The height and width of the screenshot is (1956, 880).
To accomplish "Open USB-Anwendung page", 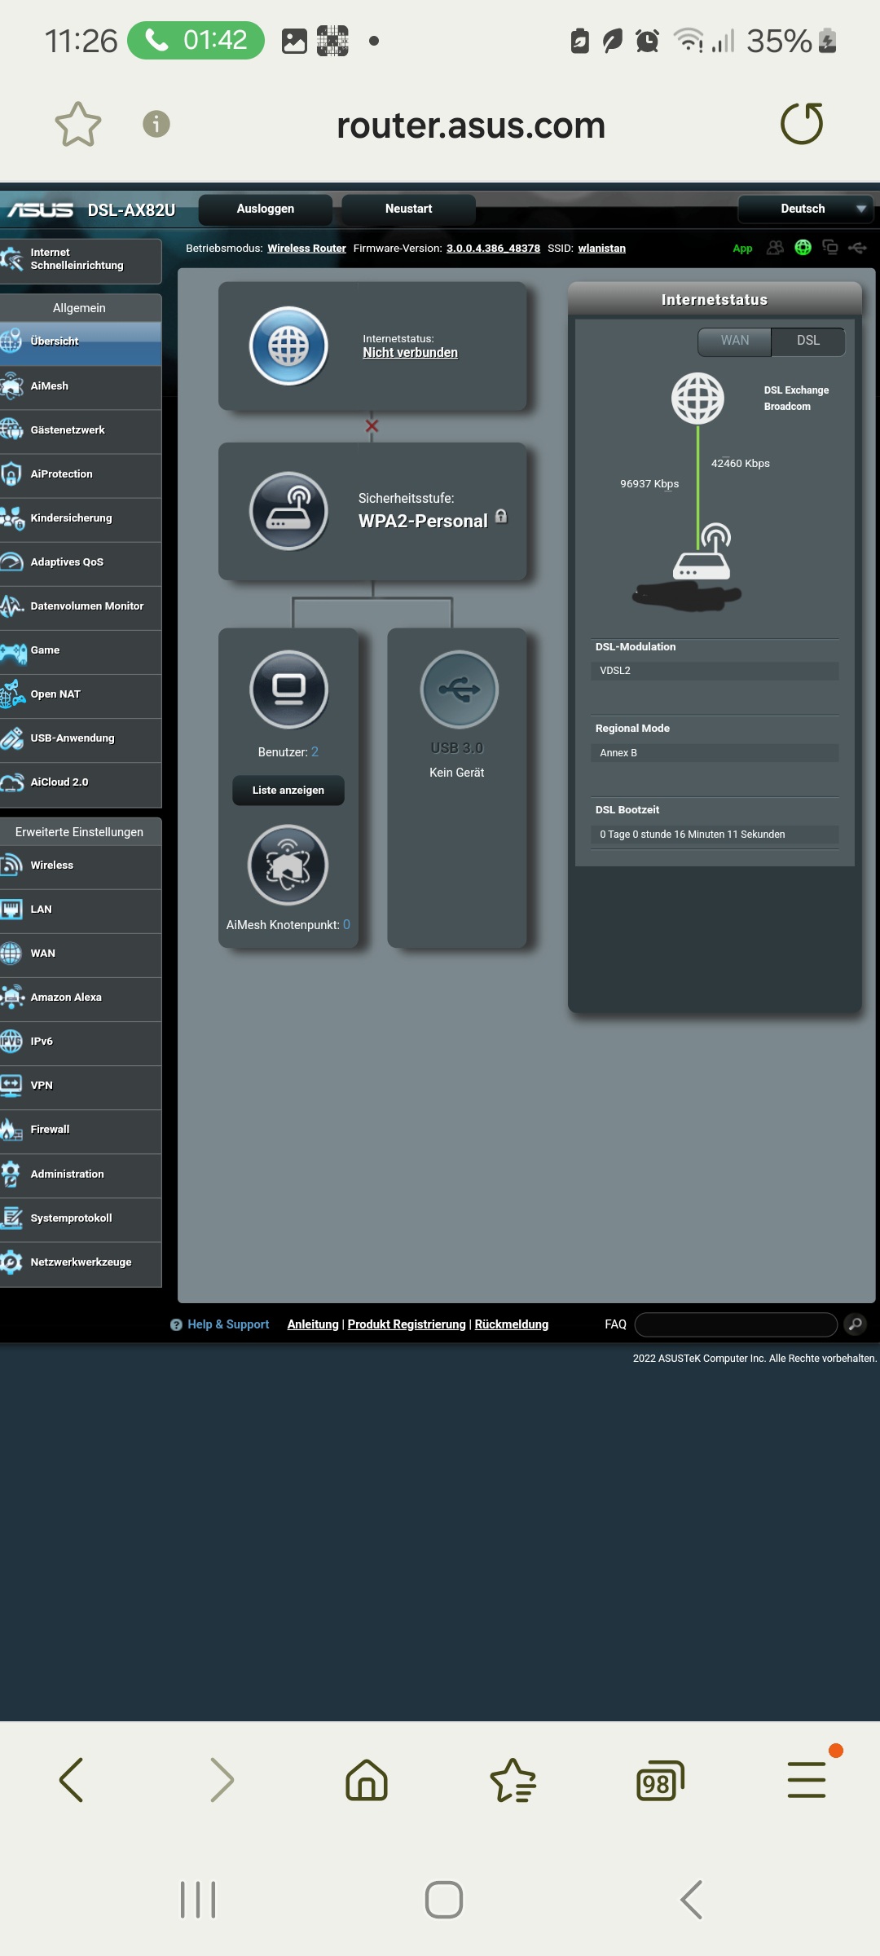I will (x=81, y=738).
